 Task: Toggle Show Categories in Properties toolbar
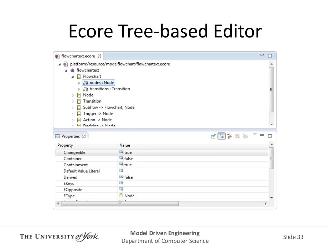[x=221, y=136]
